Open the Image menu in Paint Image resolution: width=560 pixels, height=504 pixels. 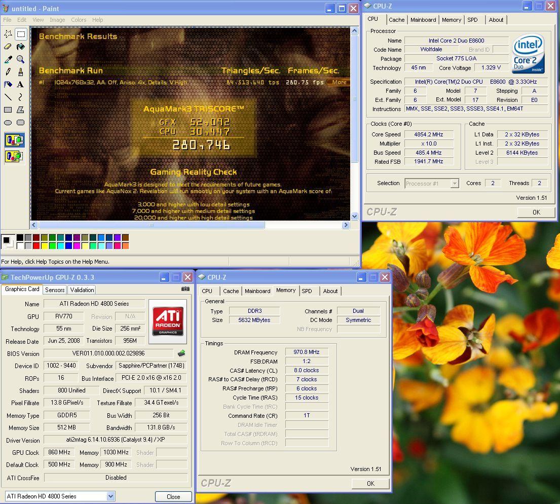coord(57,20)
